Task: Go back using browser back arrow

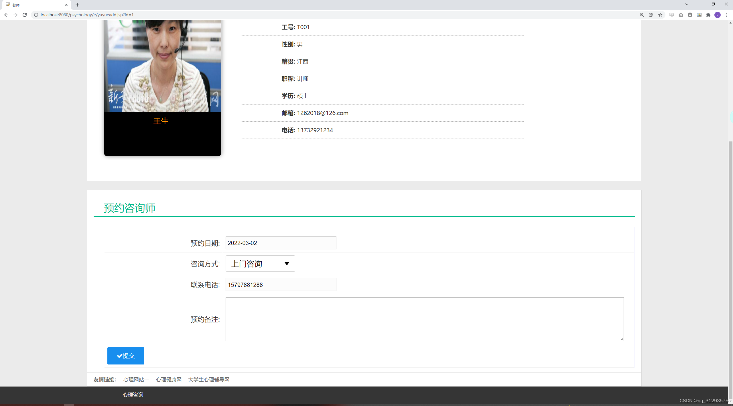Action: 6,15
